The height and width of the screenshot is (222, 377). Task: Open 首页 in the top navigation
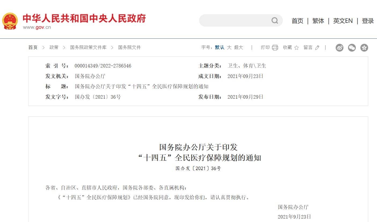point(297,21)
